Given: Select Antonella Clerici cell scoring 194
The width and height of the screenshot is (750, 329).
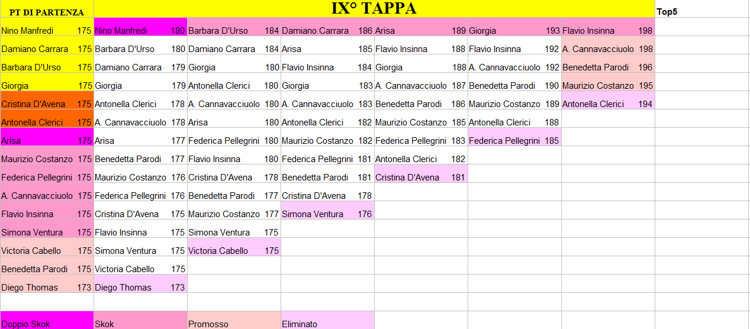Looking at the screenshot, I should [x=607, y=104].
